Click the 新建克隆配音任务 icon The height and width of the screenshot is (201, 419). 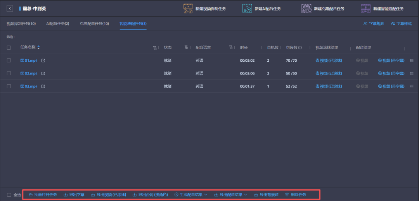(306, 9)
